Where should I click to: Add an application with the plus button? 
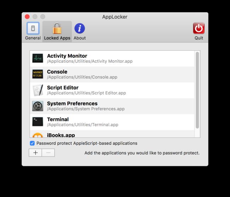click(35, 153)
